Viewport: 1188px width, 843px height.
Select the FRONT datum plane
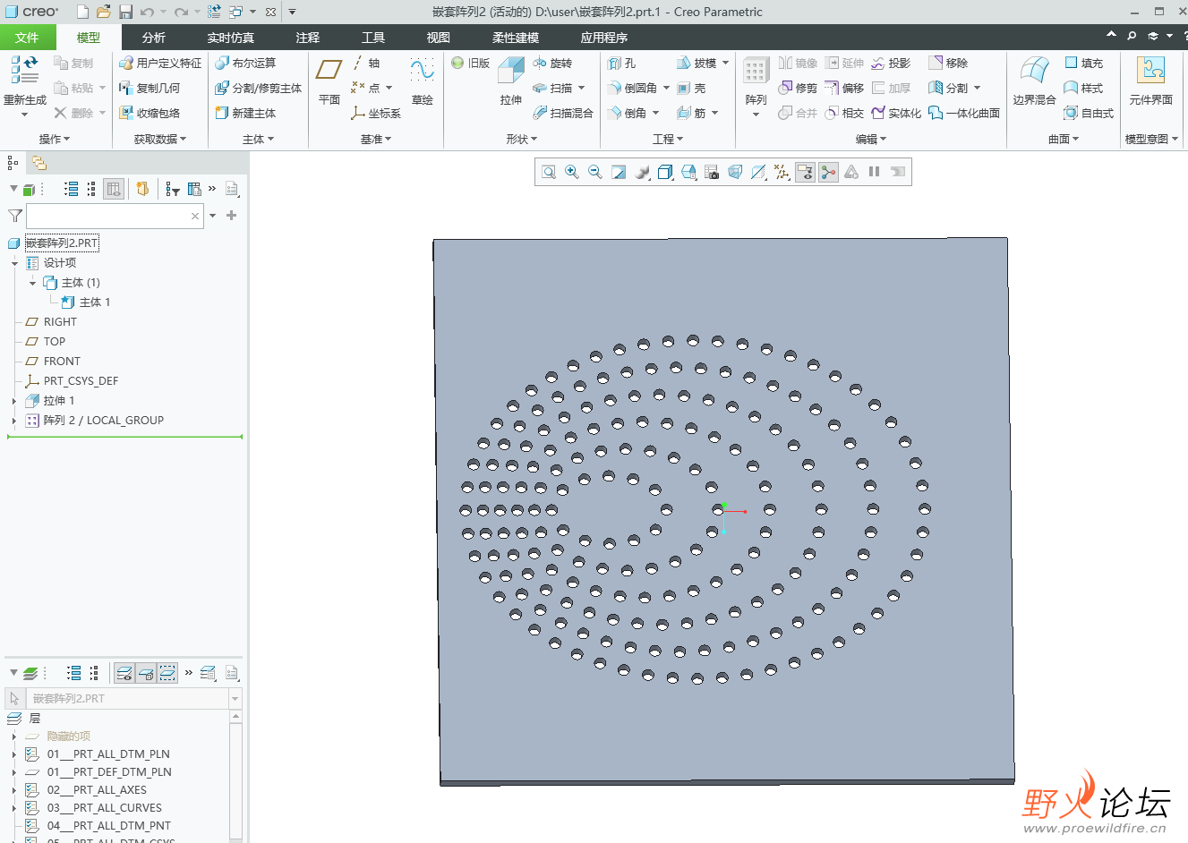click(62, 362)
